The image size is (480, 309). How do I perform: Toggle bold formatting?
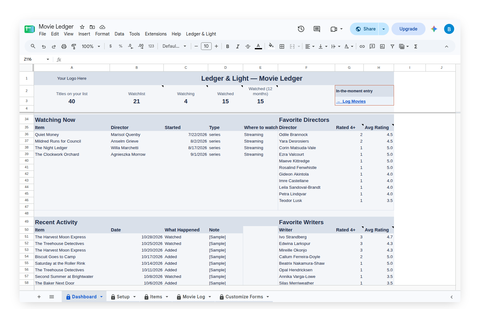point(227,46)
